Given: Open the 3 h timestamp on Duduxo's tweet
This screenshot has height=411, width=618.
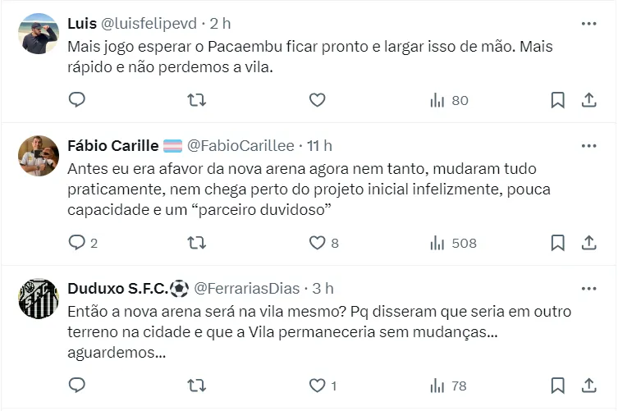Looking at the screenshot, I should (323, 289).
